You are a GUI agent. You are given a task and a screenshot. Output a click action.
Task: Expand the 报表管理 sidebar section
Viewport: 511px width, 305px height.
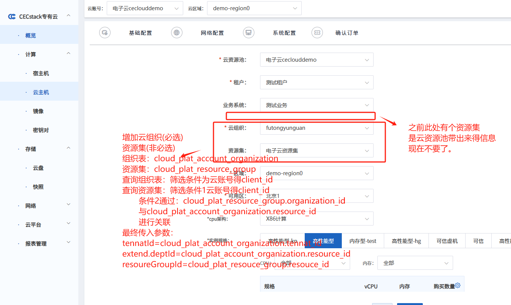pyautogui.click(x=69, y=243)
